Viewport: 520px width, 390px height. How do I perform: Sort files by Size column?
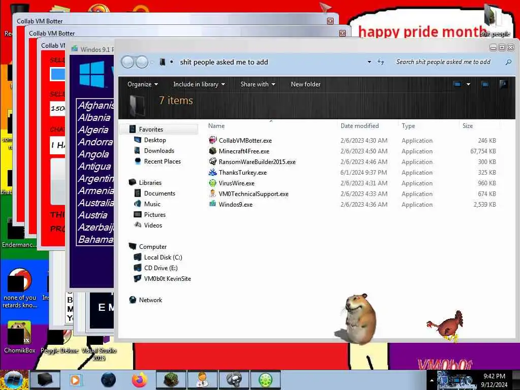[468, 126]
